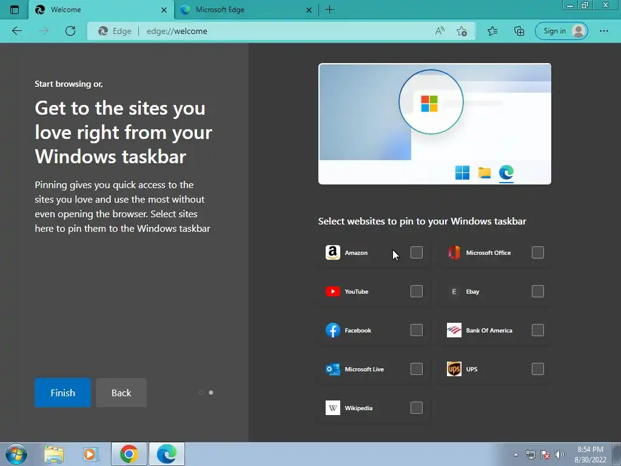Select the first page indicator dot

[201, 393]
